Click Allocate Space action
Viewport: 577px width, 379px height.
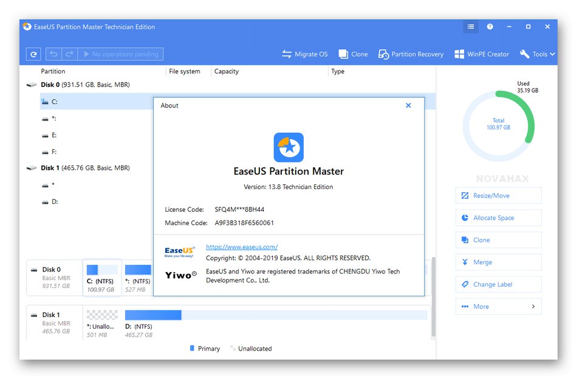498,218
